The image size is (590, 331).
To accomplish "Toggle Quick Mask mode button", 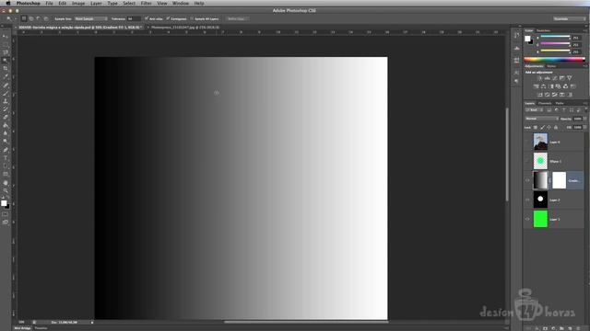I will tap(6, 214).
